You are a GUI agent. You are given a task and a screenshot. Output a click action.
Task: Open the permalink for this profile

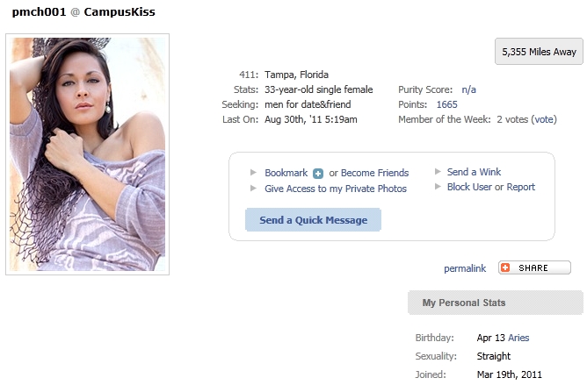(465, 268)
